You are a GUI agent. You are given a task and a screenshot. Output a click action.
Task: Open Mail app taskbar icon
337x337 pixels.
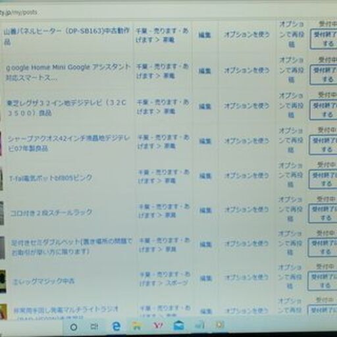179,325
